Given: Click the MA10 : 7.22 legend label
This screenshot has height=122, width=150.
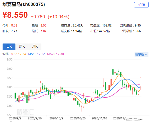Looking at the screenshot, I should tap(37, 54).
